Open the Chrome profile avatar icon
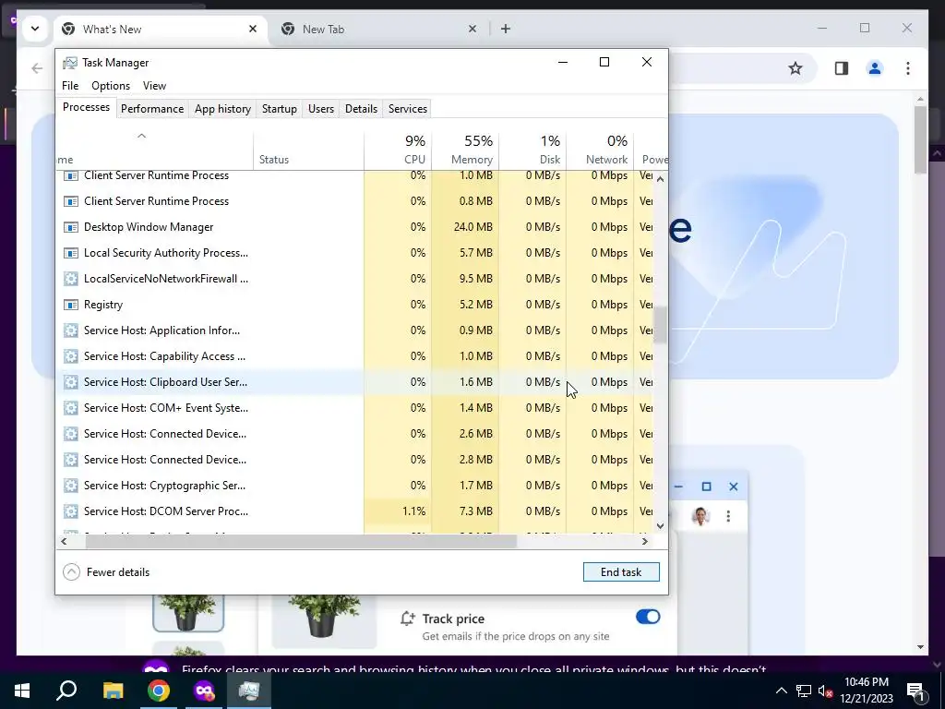Screen dimensions: 945x709 tap(875, 68)
